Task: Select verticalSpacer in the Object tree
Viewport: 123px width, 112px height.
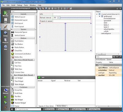Action: [106, 34]
